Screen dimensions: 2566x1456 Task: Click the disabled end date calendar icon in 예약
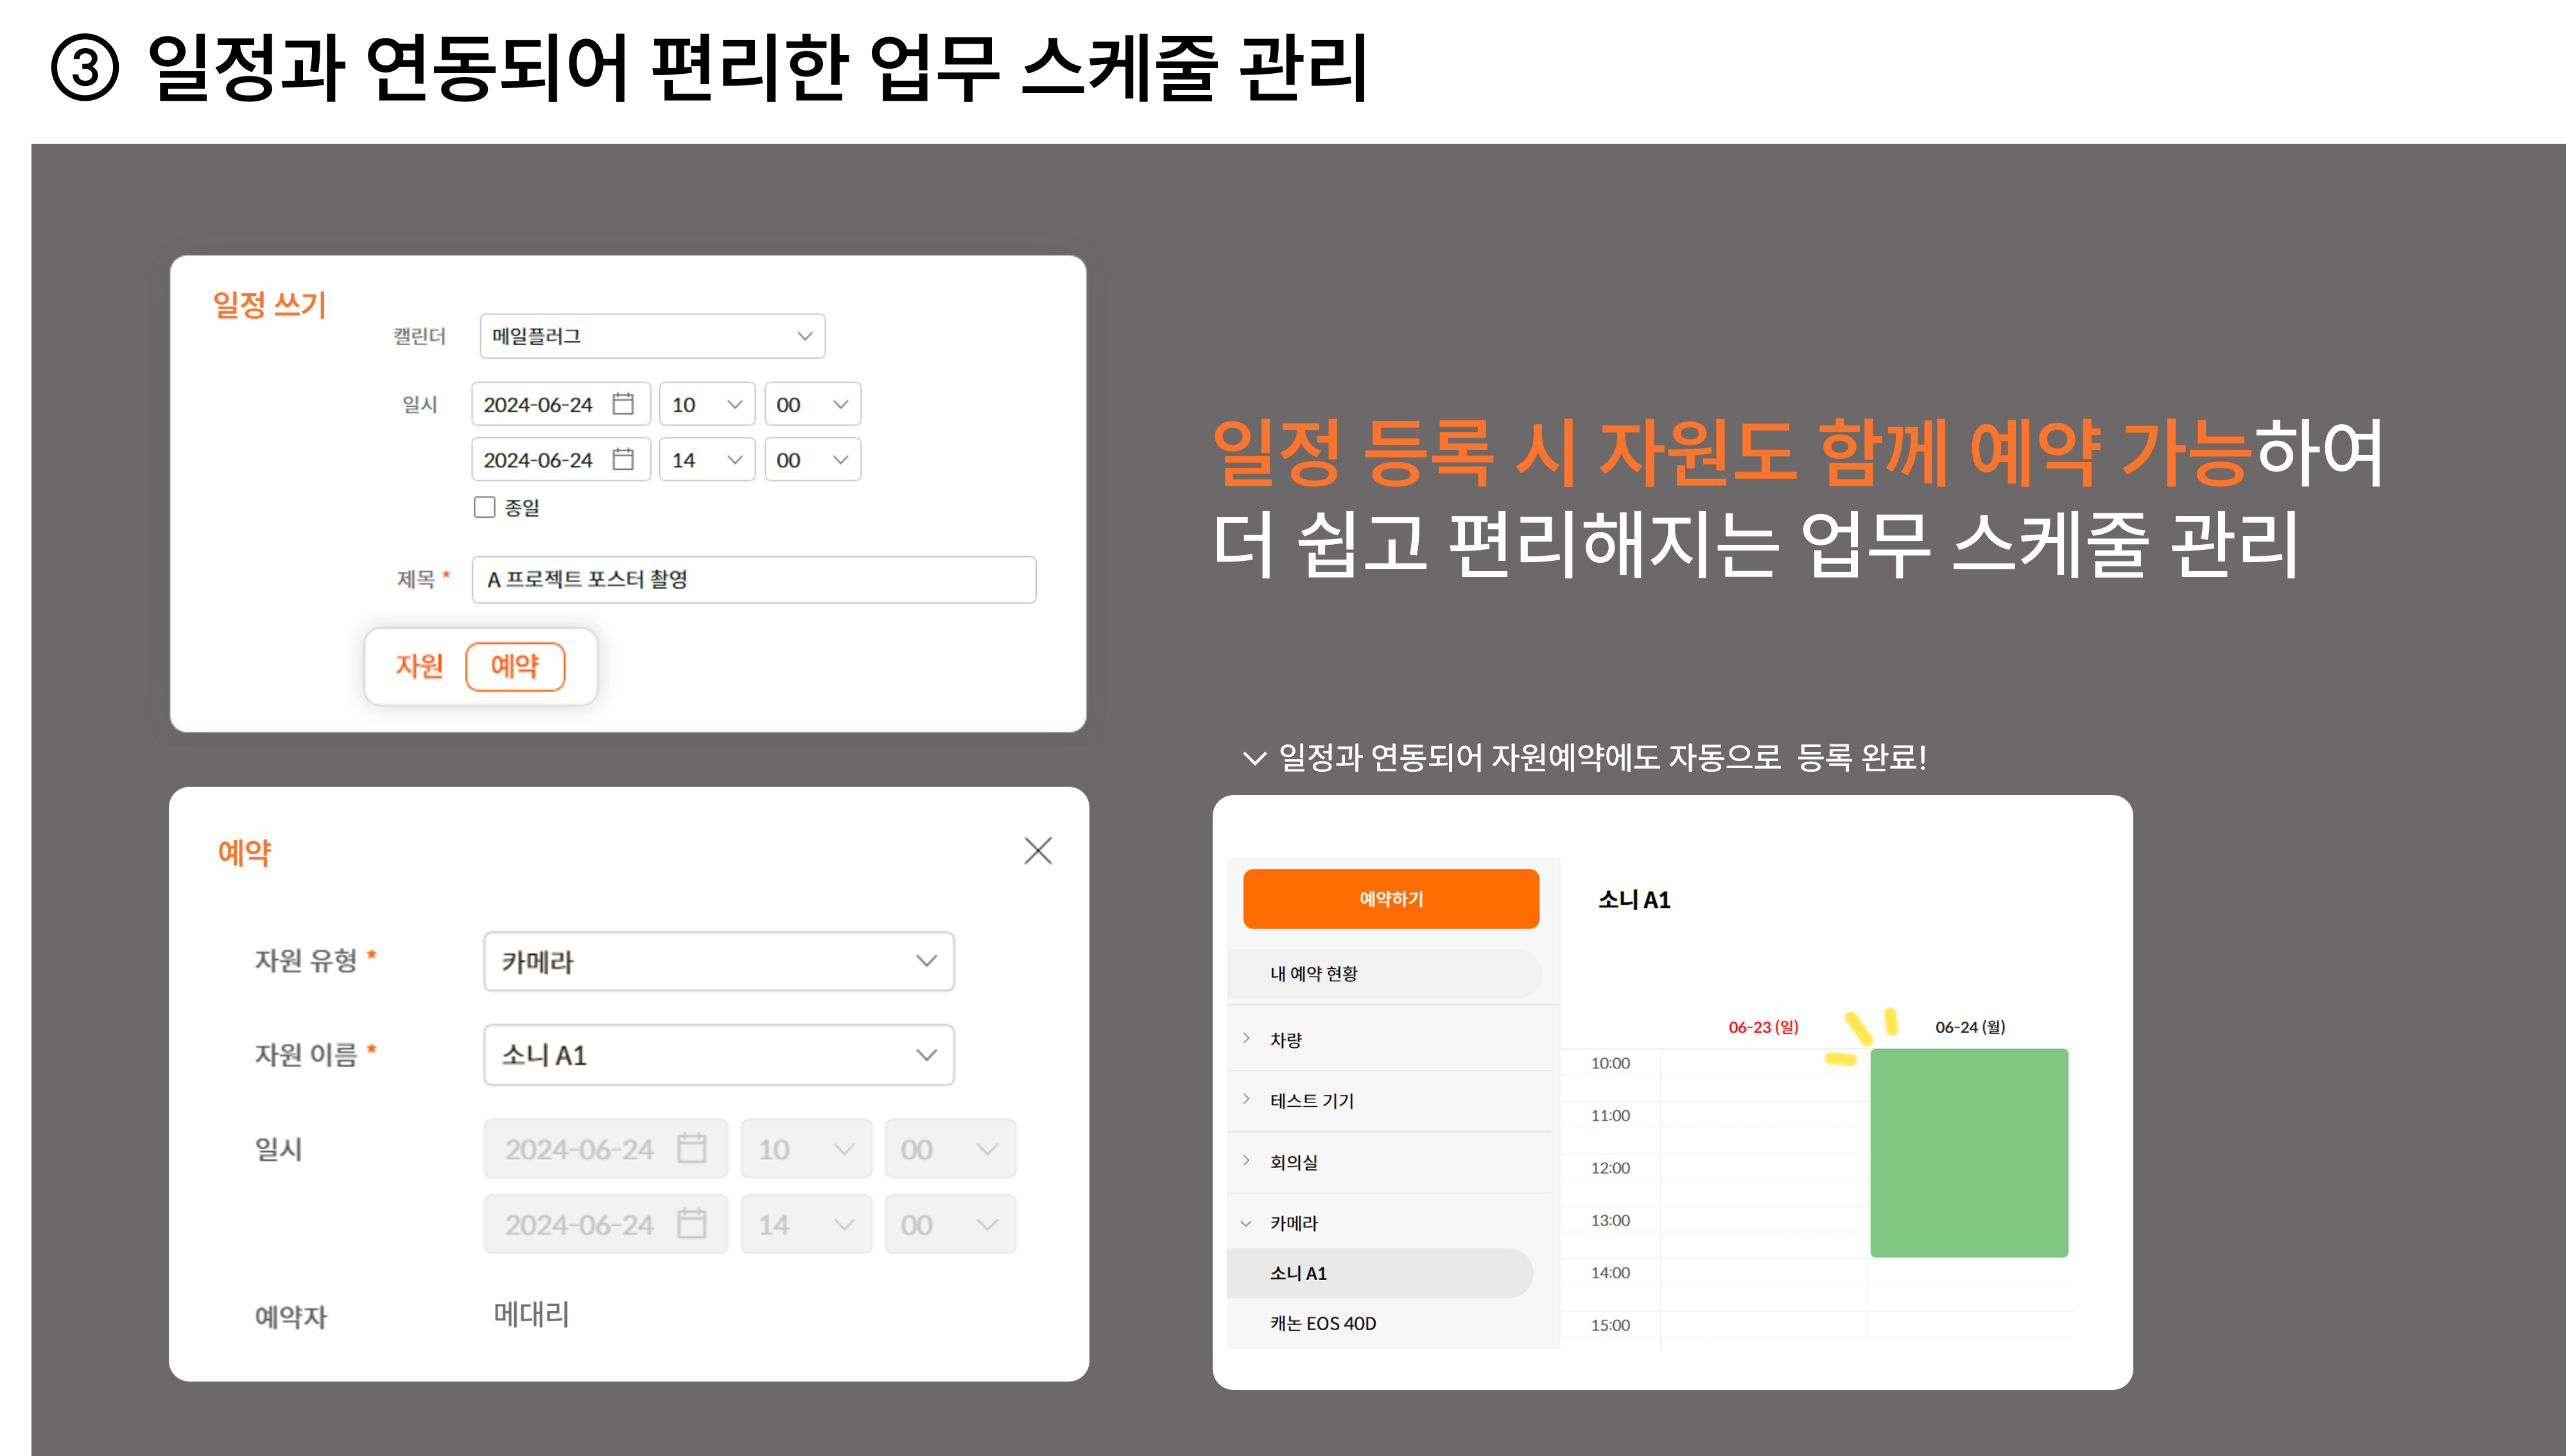coord(691,1223)
